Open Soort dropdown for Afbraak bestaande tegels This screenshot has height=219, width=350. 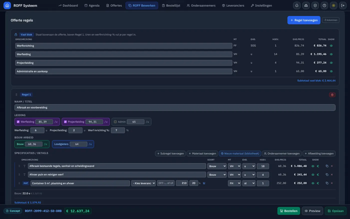(x=217, y=166)
